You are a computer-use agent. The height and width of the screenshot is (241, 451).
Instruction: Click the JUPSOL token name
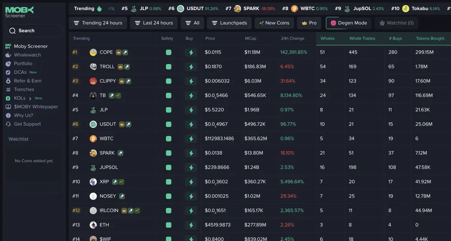pos(109,167)
